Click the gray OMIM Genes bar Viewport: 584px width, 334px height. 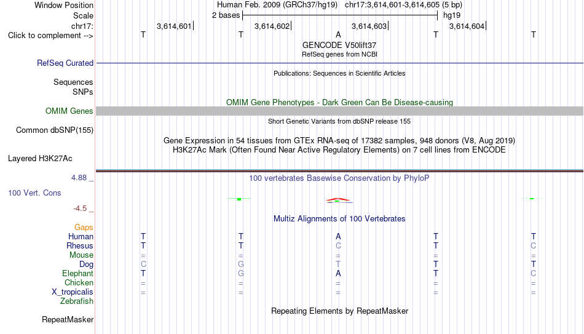339,111
